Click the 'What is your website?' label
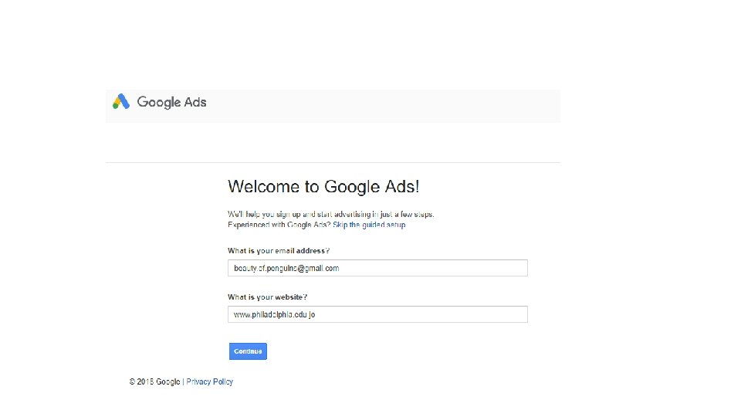The width and height of the screenshot is (741, 417). coord(267,297)
